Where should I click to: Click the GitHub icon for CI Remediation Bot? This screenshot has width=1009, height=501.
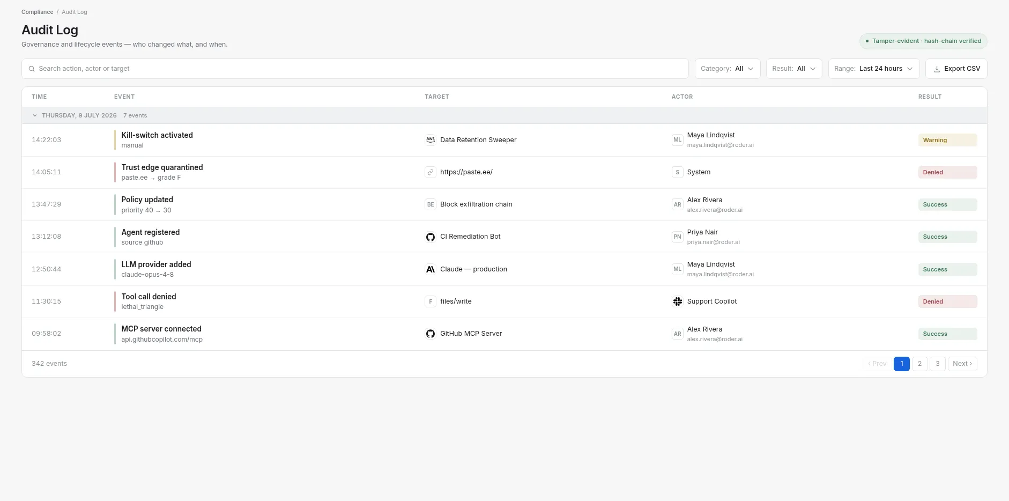(431, 237)
